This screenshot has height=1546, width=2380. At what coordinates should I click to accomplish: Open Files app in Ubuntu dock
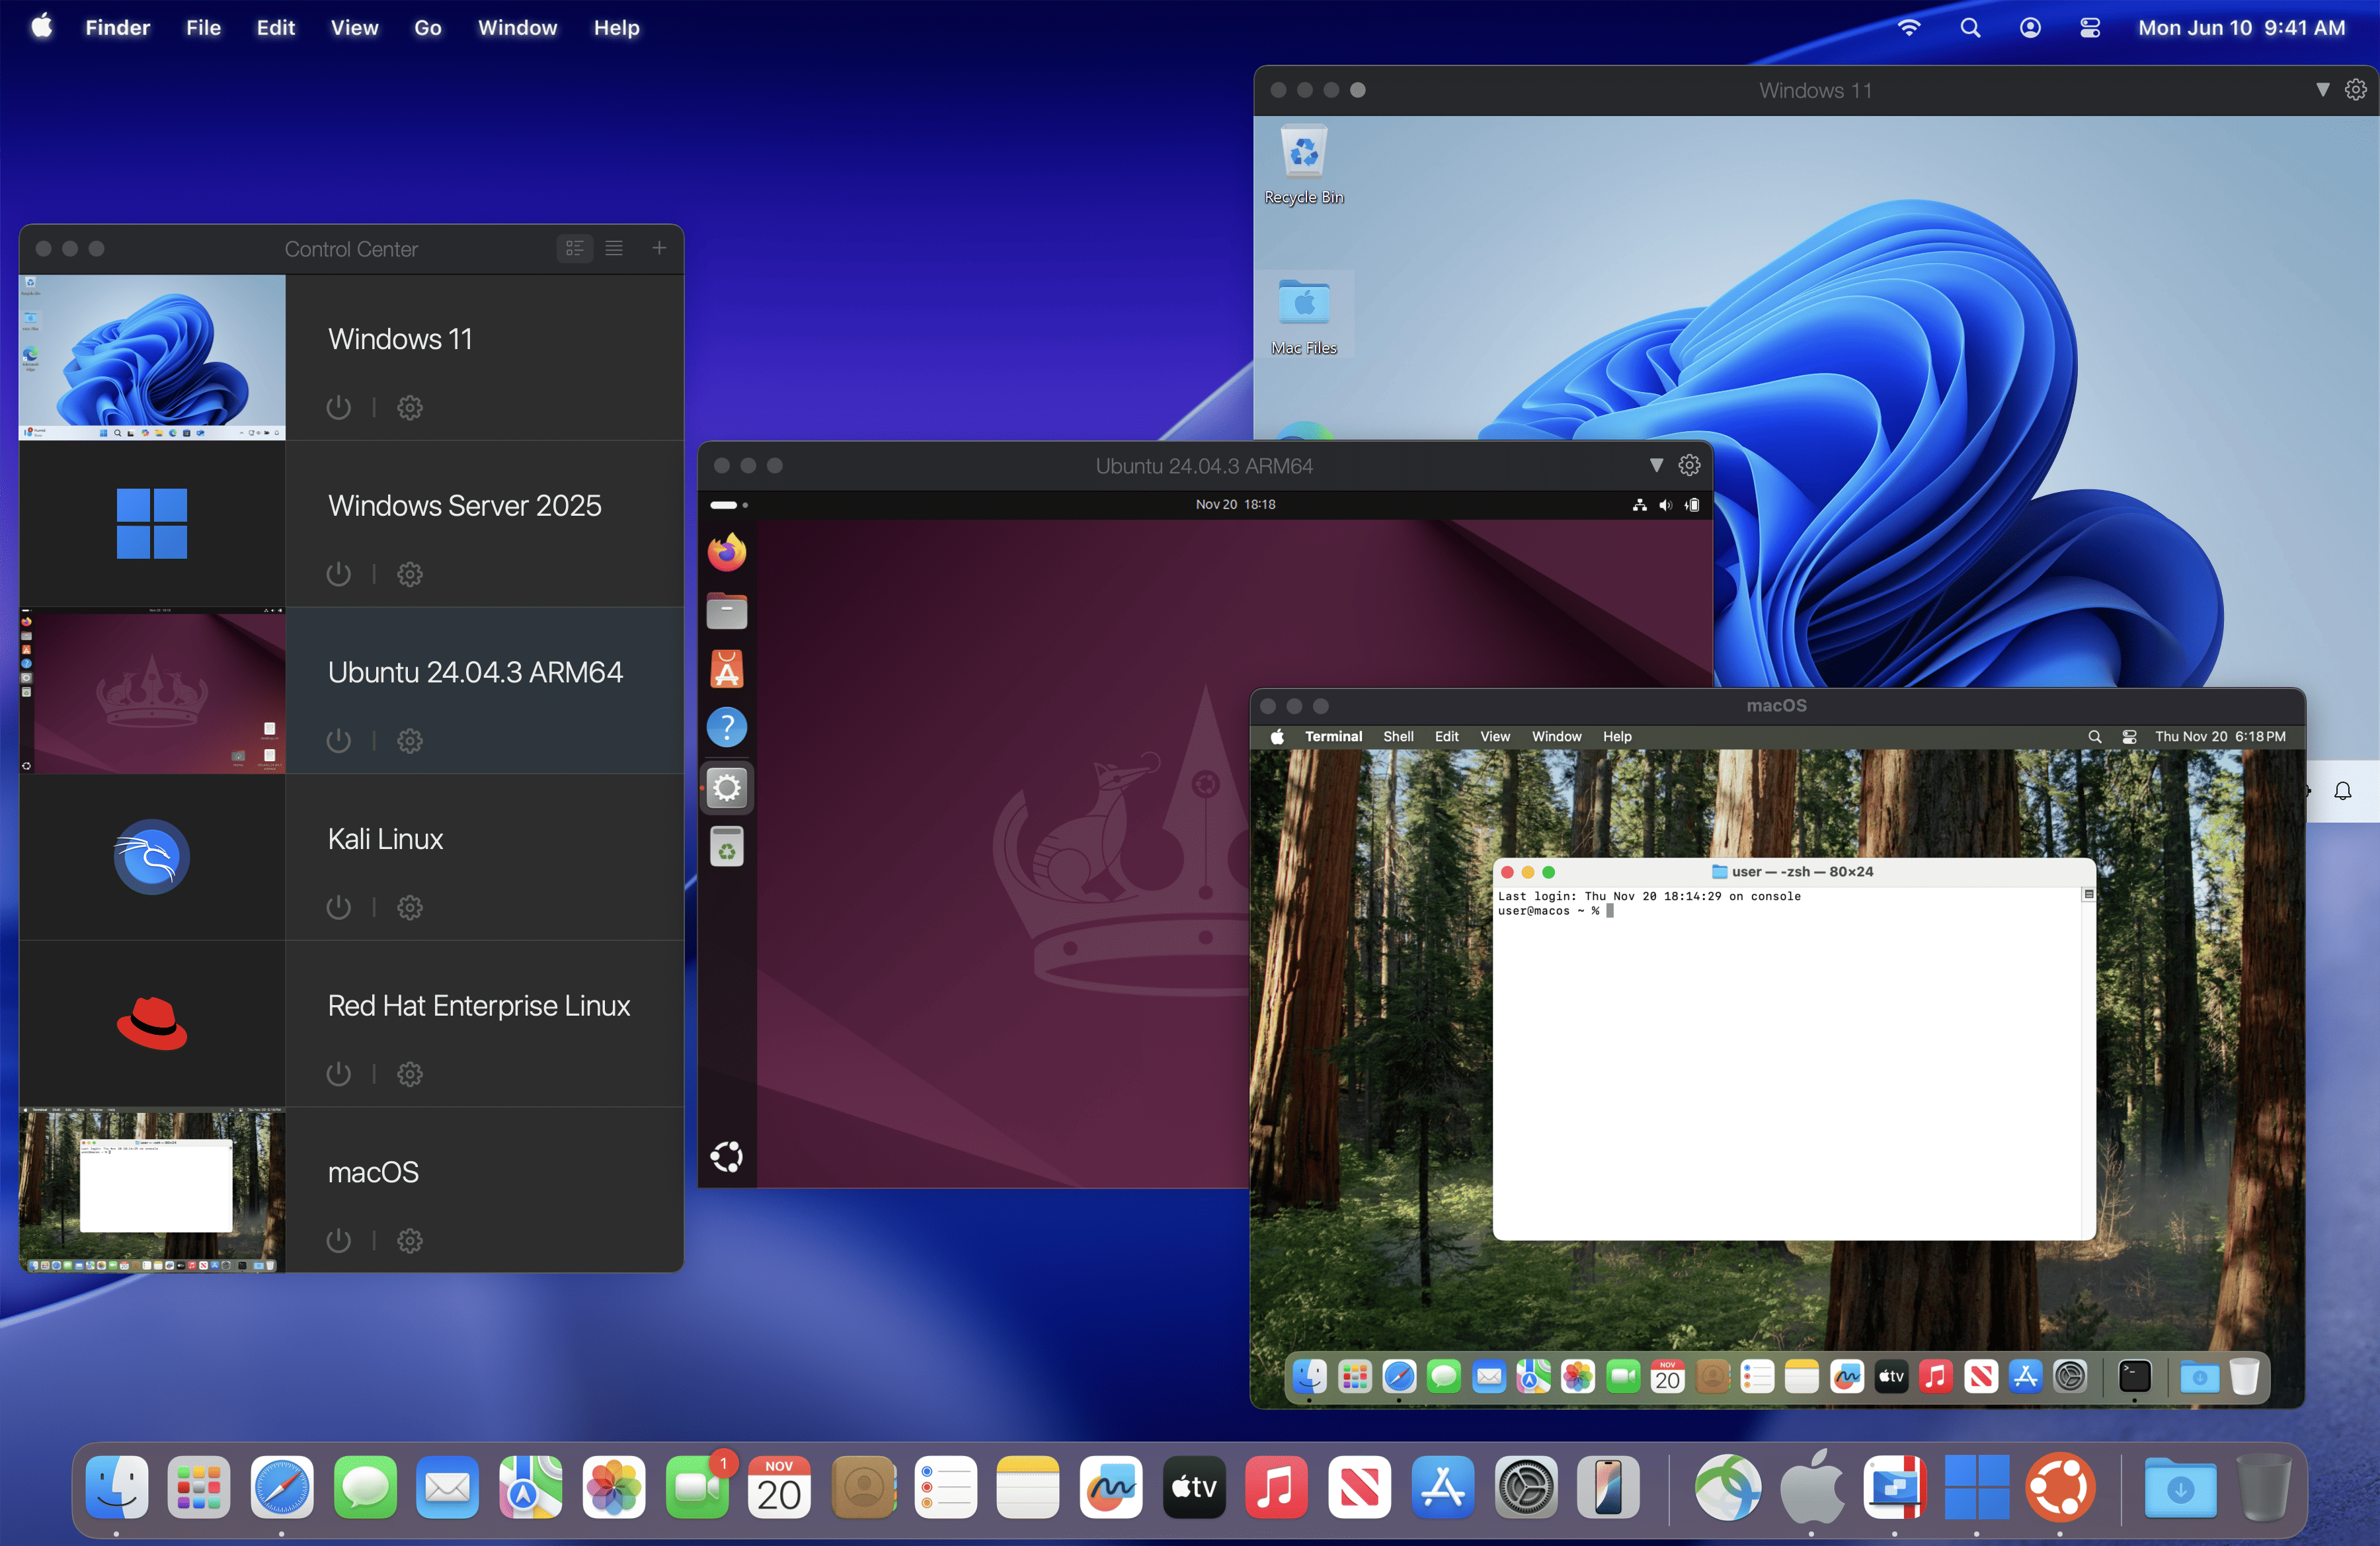[x=727, y=611]
